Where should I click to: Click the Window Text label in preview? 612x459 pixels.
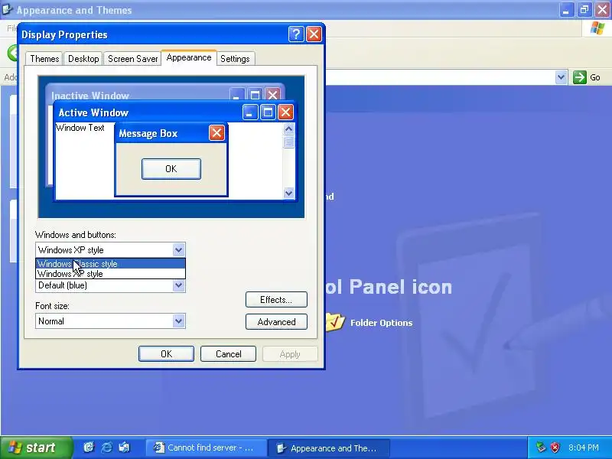coord(80,128)
